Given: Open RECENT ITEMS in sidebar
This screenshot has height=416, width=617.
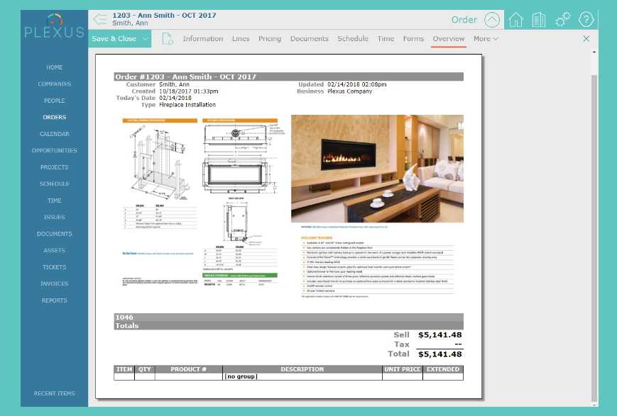Looking at the screenshot, I should click(x=54, y=393).
